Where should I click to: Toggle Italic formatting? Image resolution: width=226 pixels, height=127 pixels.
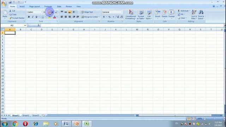[32, 17]
